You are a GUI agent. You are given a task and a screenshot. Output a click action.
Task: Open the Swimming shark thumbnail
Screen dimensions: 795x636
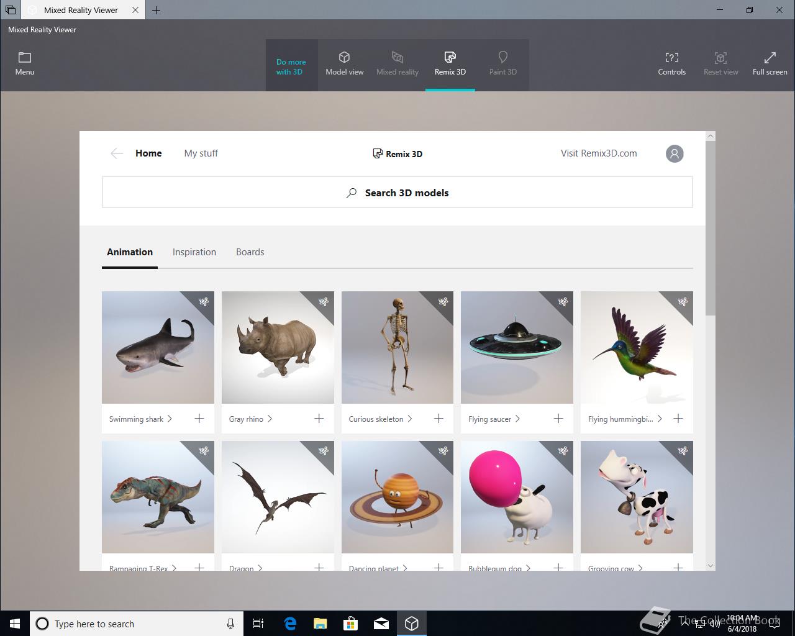click(158, 347)
